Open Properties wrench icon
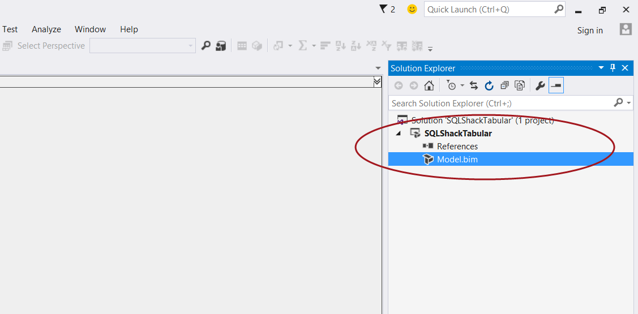638x314 pixels. point(540,86)
